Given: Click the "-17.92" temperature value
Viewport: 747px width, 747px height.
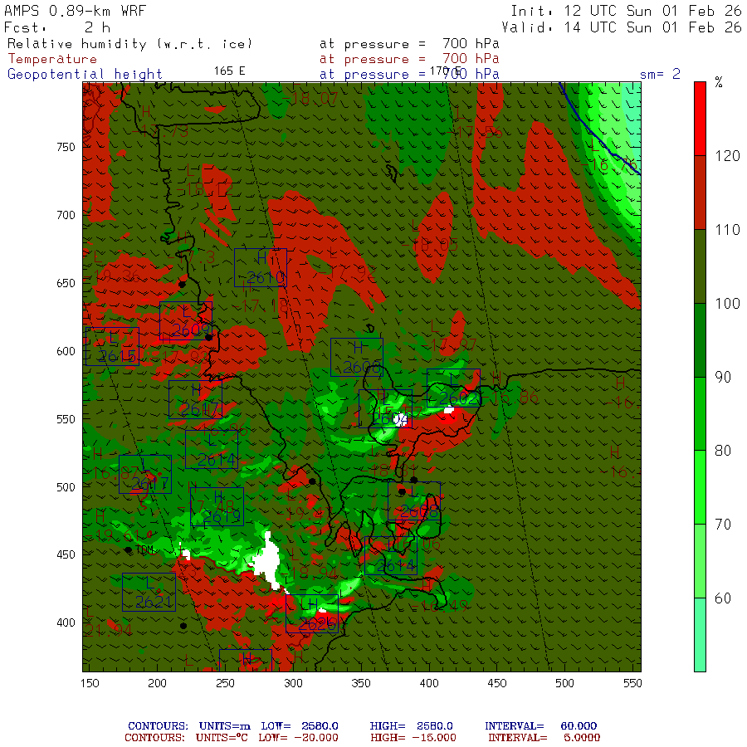Looking at the screenshot, I should tap(347, 272).
